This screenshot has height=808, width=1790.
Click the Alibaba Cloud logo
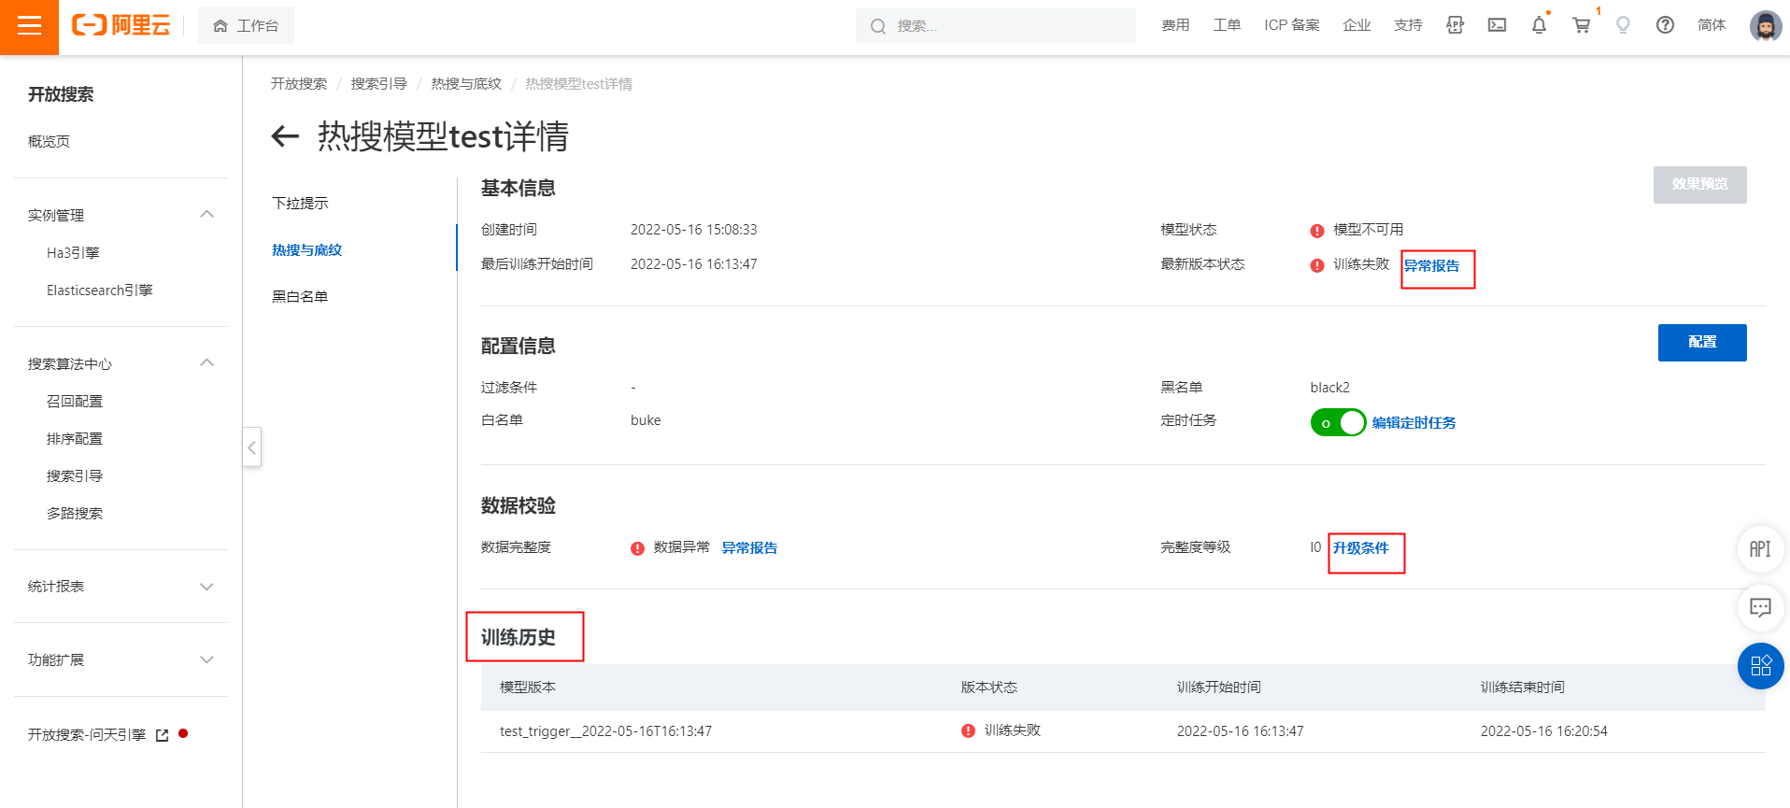121,25
